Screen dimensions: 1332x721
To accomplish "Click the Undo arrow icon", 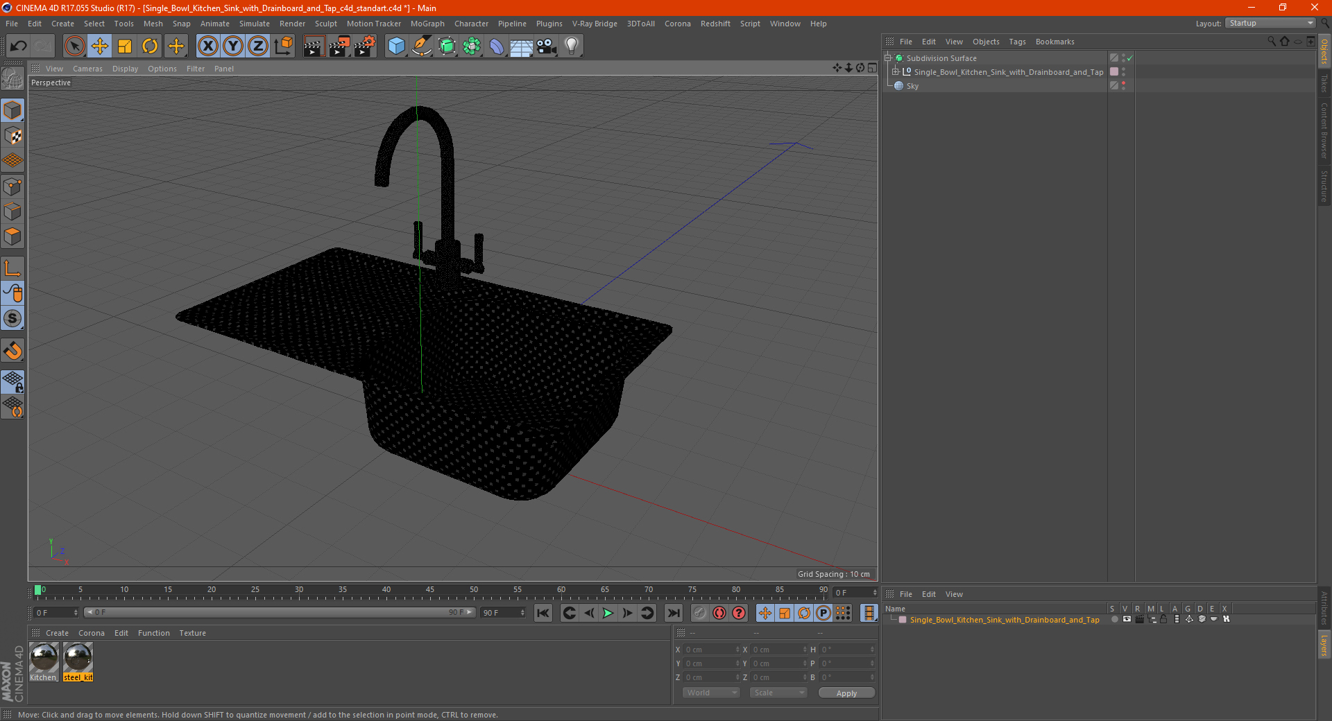I will pyautogui.click(x=19, y=46).
